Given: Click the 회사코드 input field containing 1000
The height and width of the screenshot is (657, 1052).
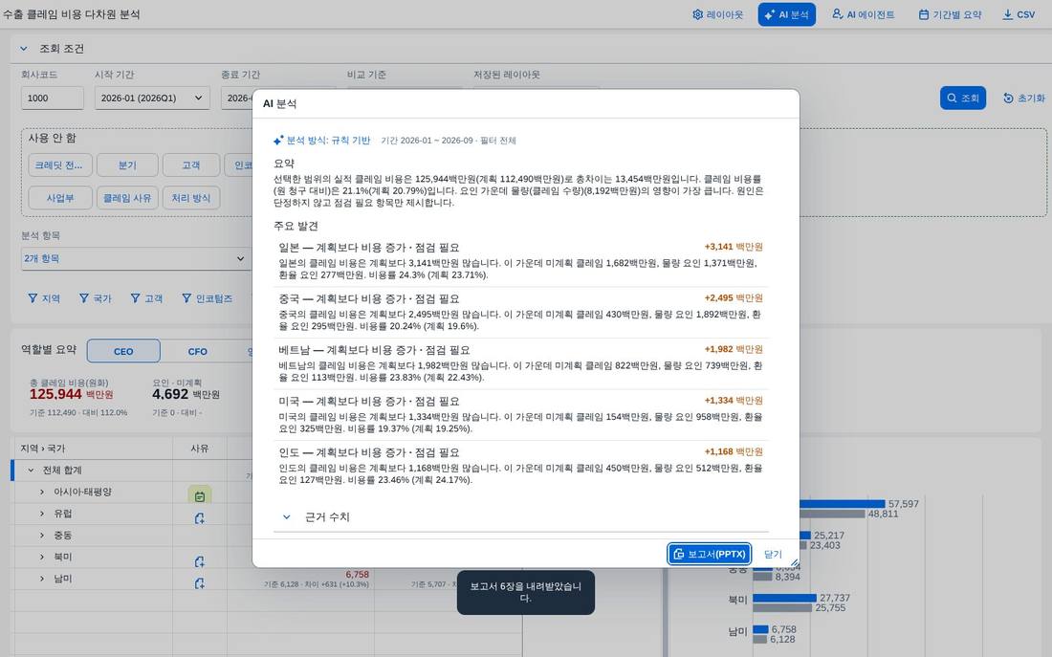Looking at the screenshot, I should [53, 98].
